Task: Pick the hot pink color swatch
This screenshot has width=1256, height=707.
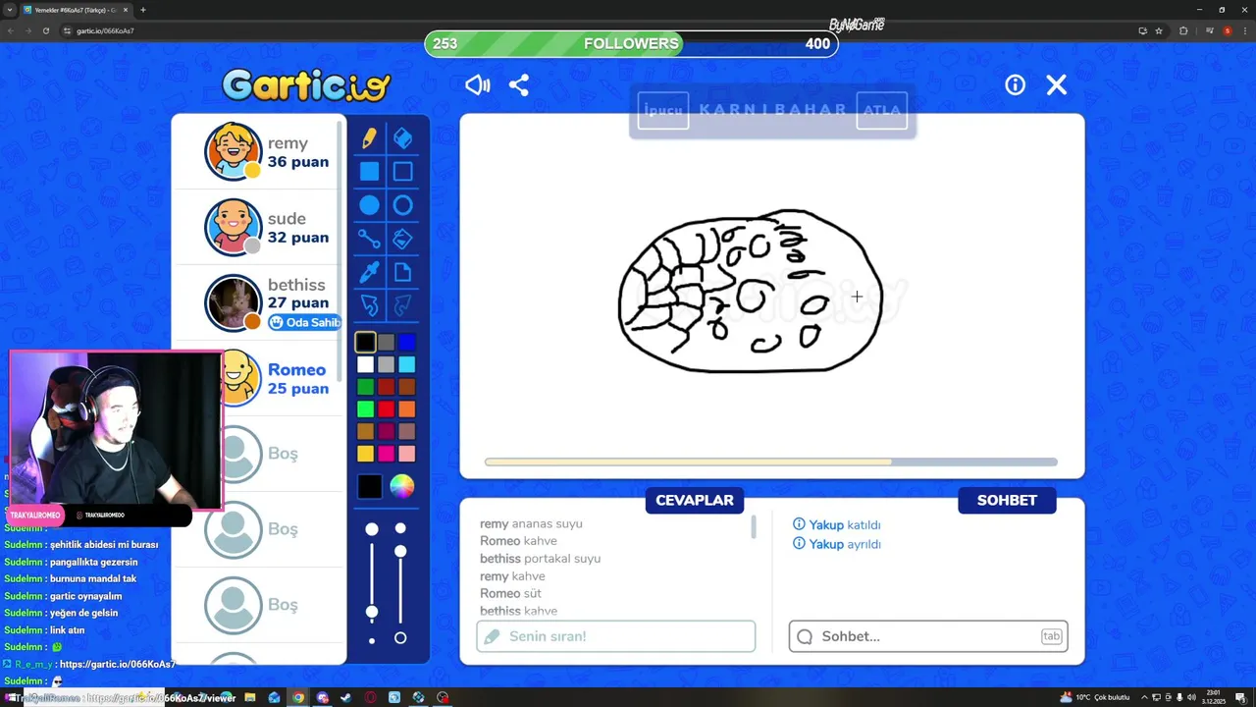Action: click(x=386, y=453)
